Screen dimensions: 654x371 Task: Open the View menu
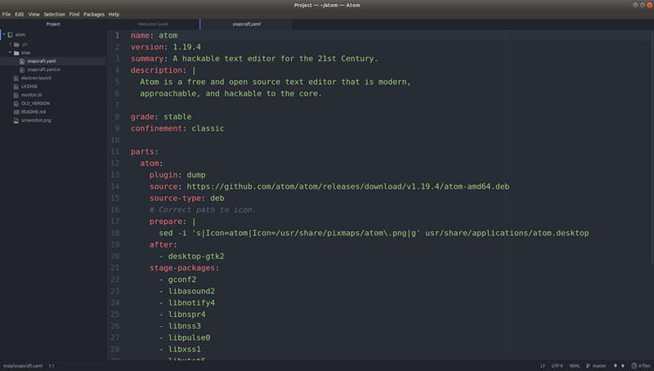pos(34,14)
